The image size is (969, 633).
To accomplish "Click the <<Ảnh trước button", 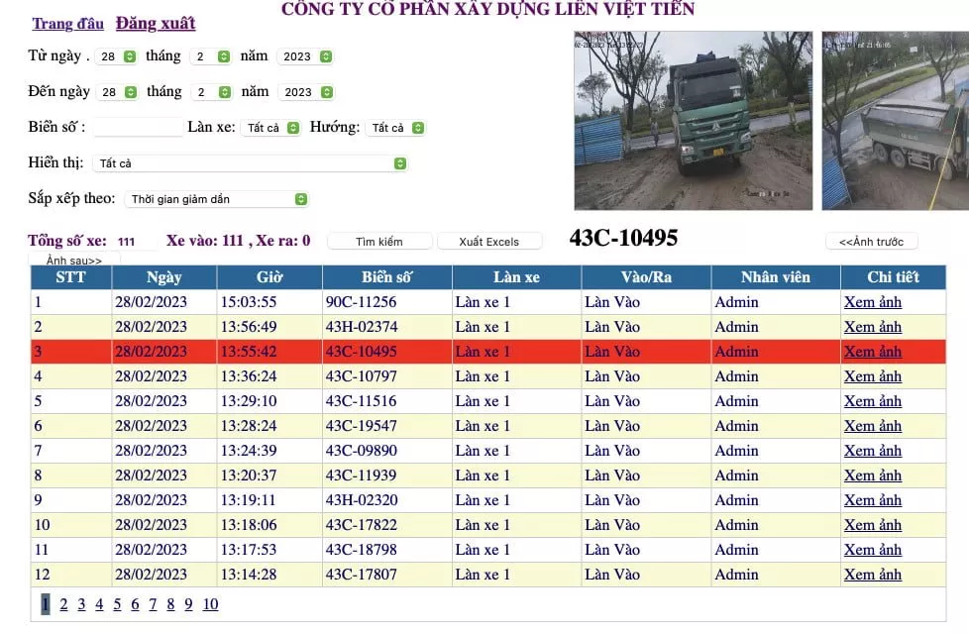I will point(871,242).
